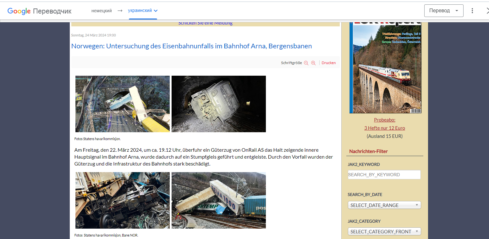Open the REMA 1000 container wreck photo

(219, 200)
